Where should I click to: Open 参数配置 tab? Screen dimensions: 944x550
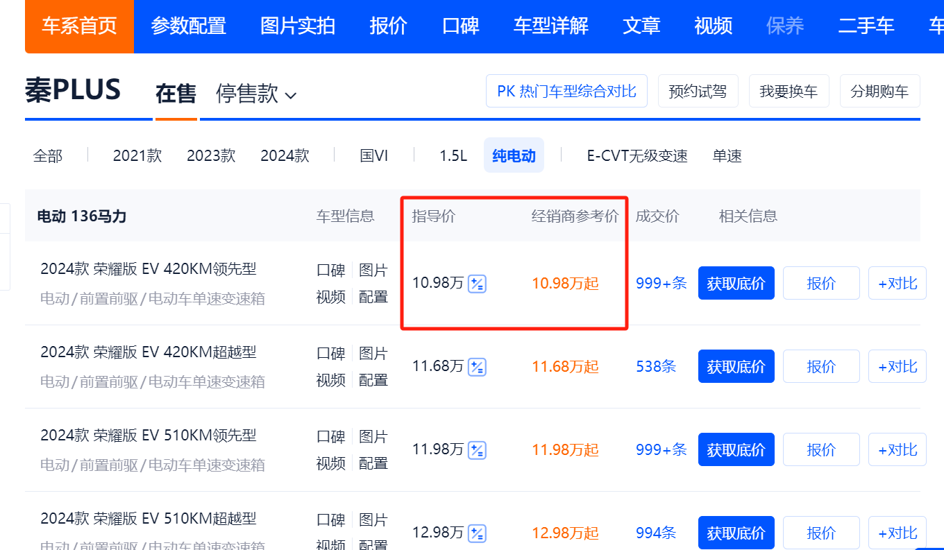pos(189,26)
